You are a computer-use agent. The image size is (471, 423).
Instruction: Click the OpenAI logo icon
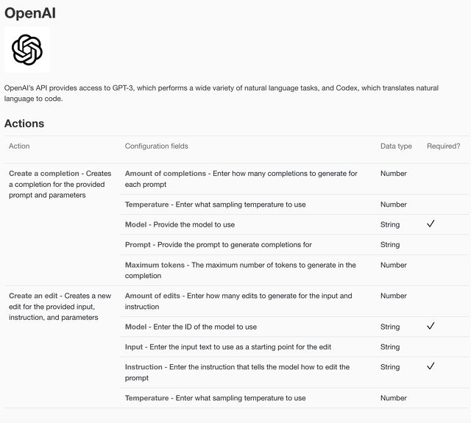coord(27,50)
